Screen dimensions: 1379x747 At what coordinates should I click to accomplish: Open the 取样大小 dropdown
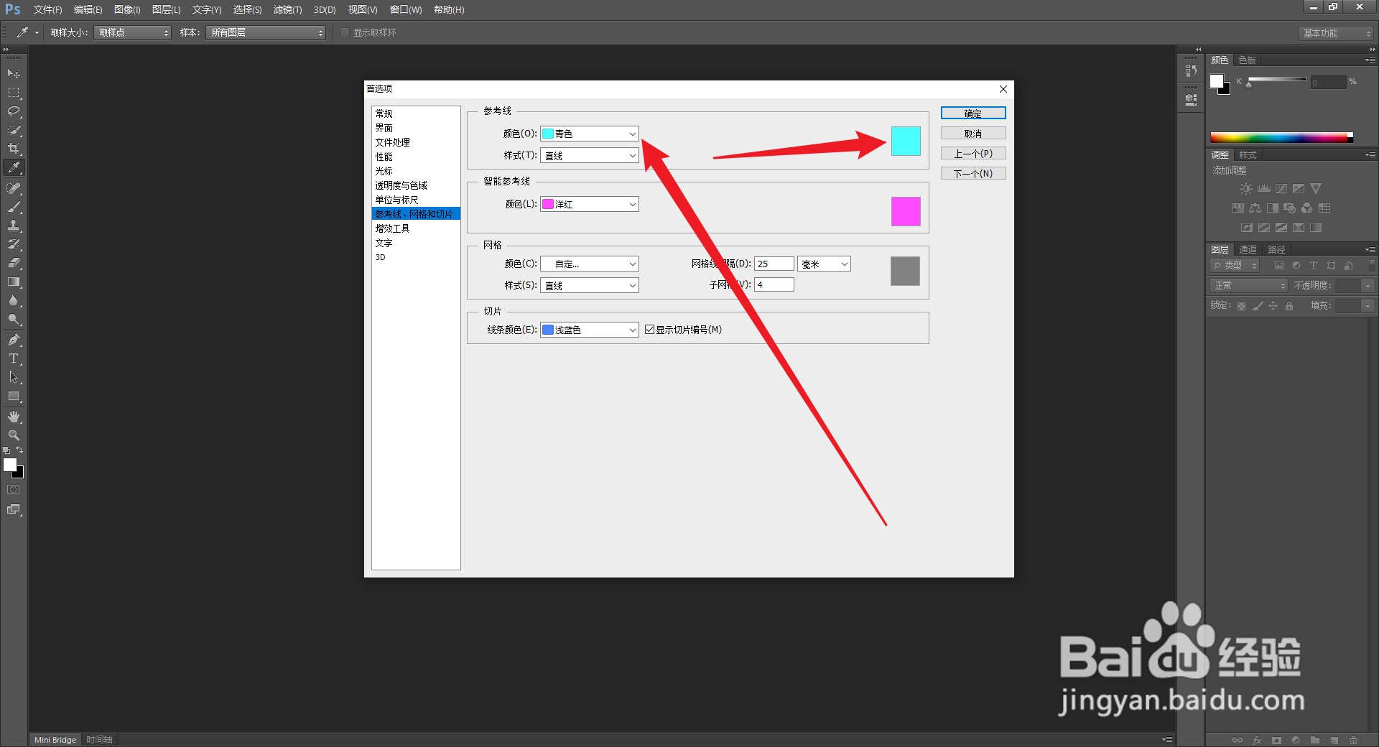[x=133, y=32]
